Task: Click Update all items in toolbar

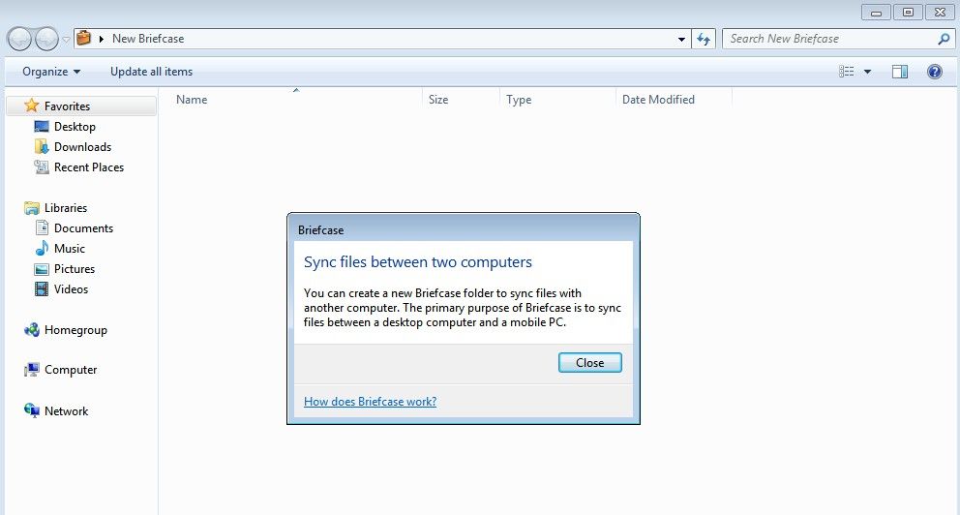Action: pyautogui.click(x=151, y=72)
